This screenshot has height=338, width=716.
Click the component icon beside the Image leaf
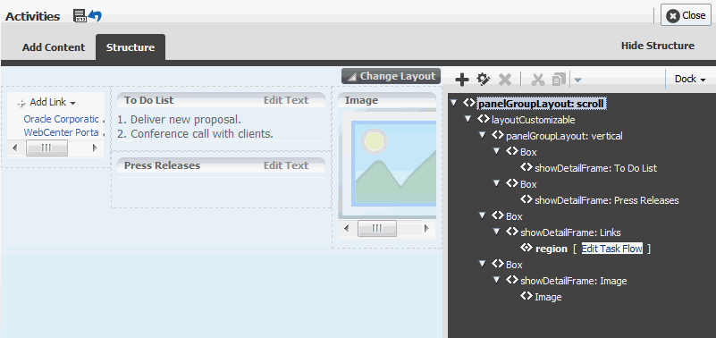tap(526, 296)
